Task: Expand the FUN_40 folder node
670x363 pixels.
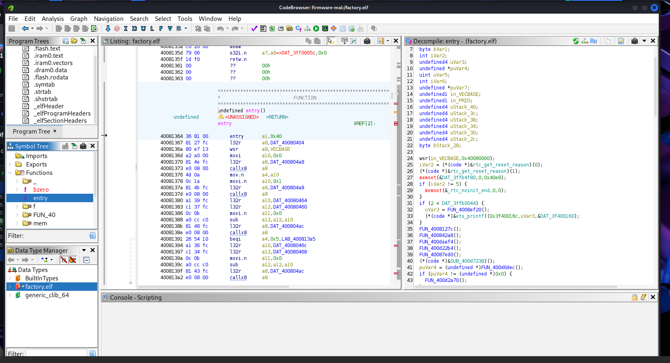Action: click(x=17, y=215)
